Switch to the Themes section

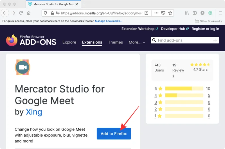tap(115, 42)
